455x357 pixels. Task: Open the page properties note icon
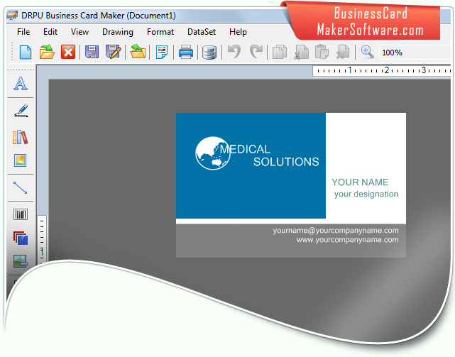tap(162, 53)
